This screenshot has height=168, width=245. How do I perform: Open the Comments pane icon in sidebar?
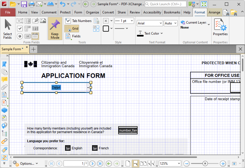pyautogui.click(x=4, y=80)
